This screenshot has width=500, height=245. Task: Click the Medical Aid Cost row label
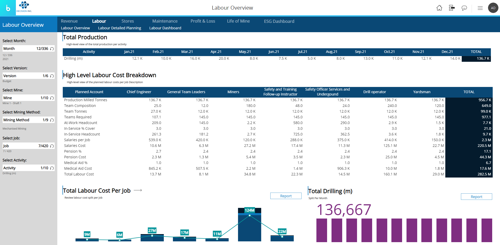(78, 168)
